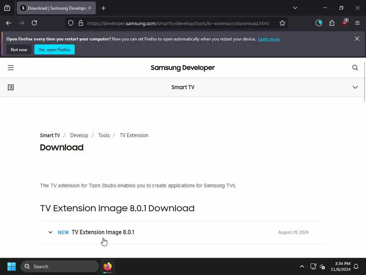Click the TV Extension Image 8.0.1 Download heading
The width and height of the screenshot is (366, 275).
pos(117,208)
